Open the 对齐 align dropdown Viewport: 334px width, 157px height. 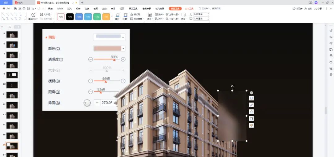coord(160,19)
